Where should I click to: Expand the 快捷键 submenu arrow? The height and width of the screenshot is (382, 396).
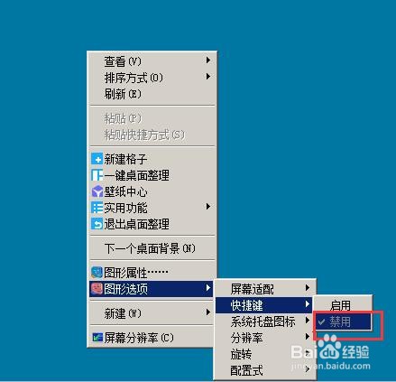click(x=308, y=304)
